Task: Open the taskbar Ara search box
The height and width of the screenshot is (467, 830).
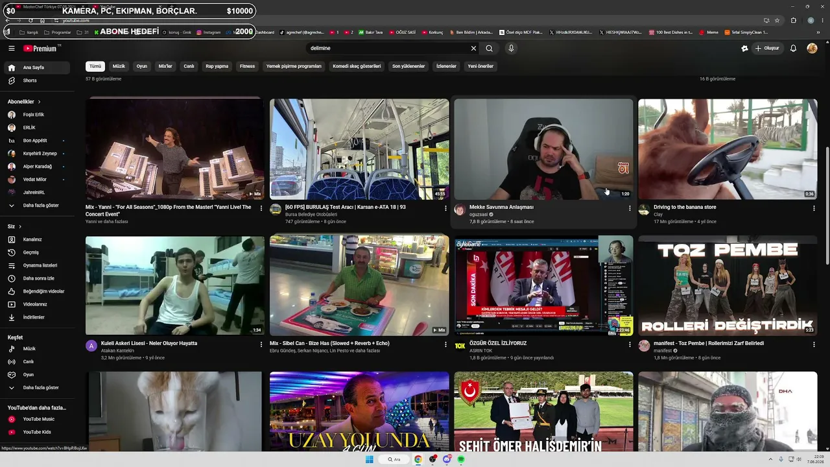Action: click(394, 459)
